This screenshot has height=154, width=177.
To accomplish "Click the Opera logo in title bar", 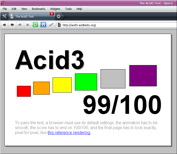I will [3, 3].
